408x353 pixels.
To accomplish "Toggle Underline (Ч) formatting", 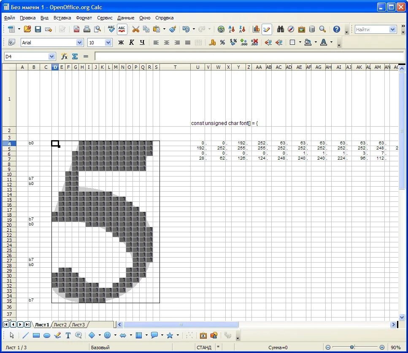I will click(142, 42).
